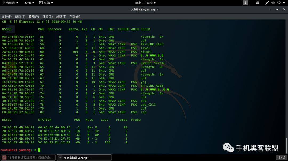Click the terminal icon in the taskbar item
Viewport: 288px width, 161px height.
pos(60,157)
